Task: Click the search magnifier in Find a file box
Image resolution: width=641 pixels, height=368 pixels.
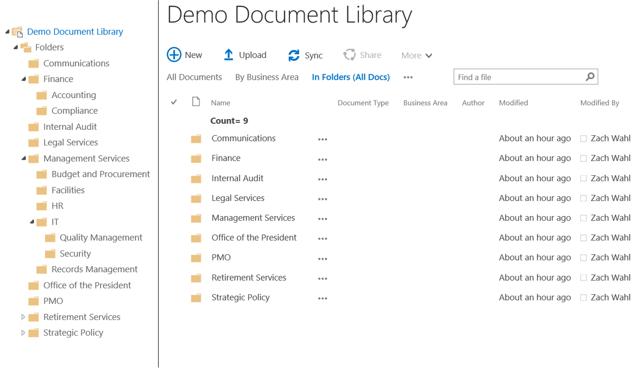Action: 589,77
